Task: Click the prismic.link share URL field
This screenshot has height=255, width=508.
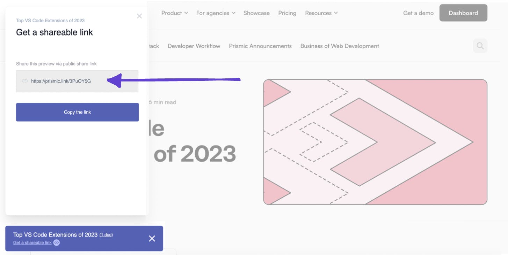Action: [x=77, y=81]
